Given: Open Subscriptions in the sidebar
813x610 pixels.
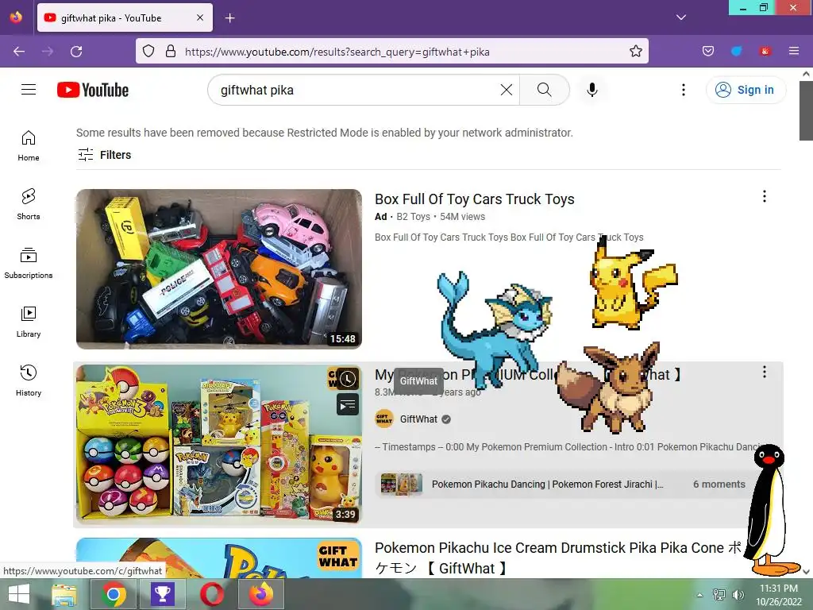Looking at the screenshot, I should pyautogui.click(x=29, y=264).
